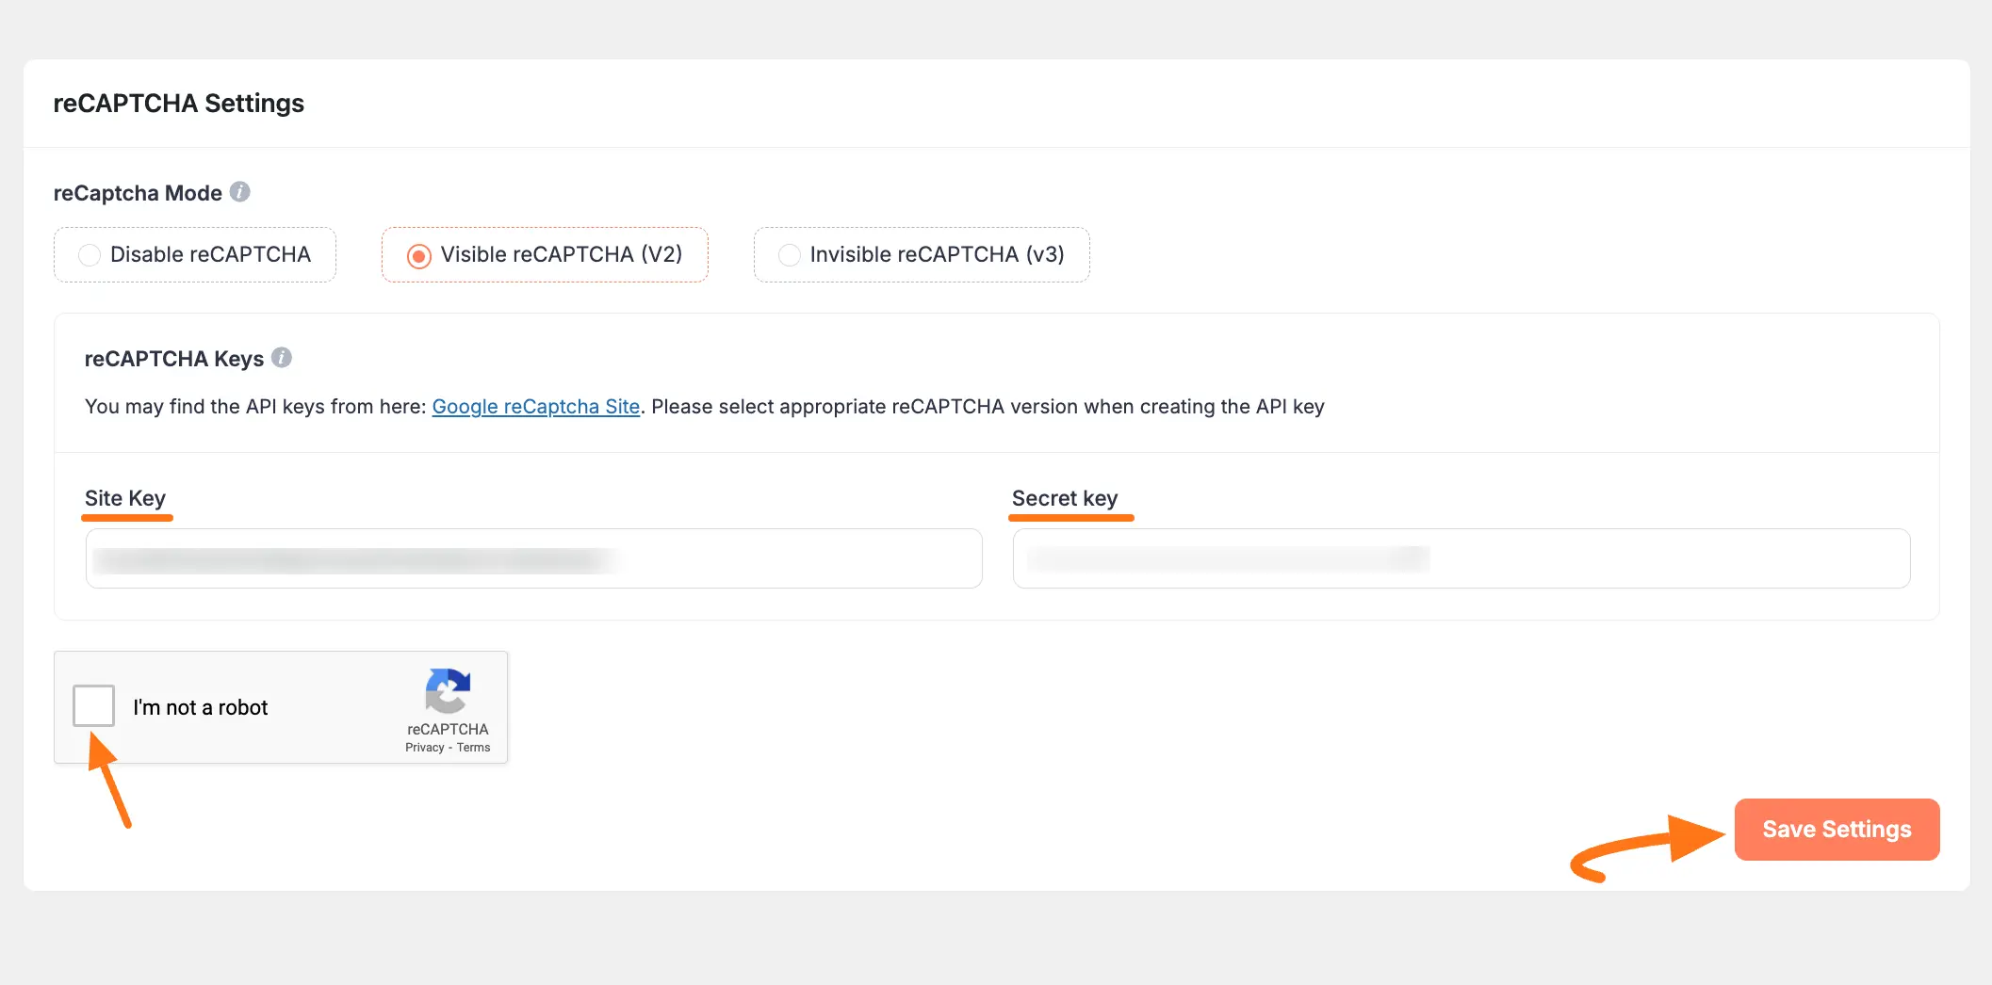Click the orange underline beneath Site Key
Screen dimensions: 1992x985
click(x=127, y=518)
